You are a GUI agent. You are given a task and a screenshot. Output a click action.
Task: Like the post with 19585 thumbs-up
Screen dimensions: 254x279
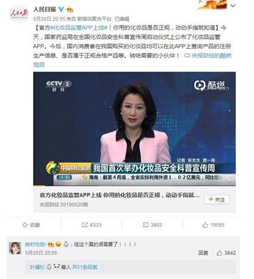coord(213,225)
